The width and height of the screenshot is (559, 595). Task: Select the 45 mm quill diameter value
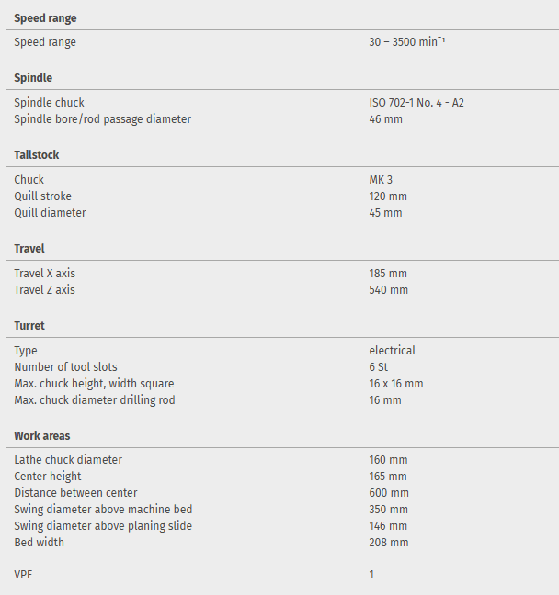point(385,213)
